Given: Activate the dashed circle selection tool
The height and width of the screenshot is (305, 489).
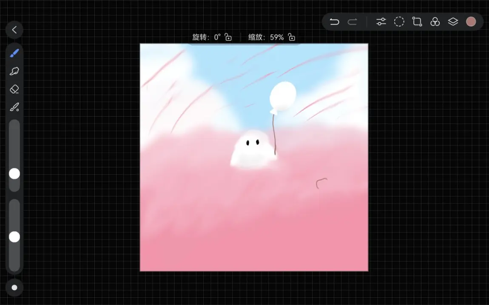Looking at the screenshot, I should (399, 22).
